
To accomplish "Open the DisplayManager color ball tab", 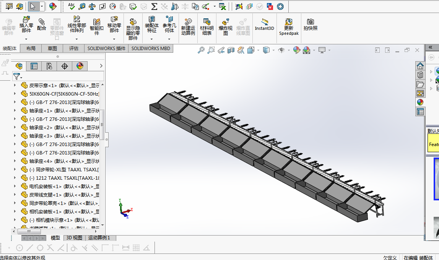I will [x=80, y=66].
